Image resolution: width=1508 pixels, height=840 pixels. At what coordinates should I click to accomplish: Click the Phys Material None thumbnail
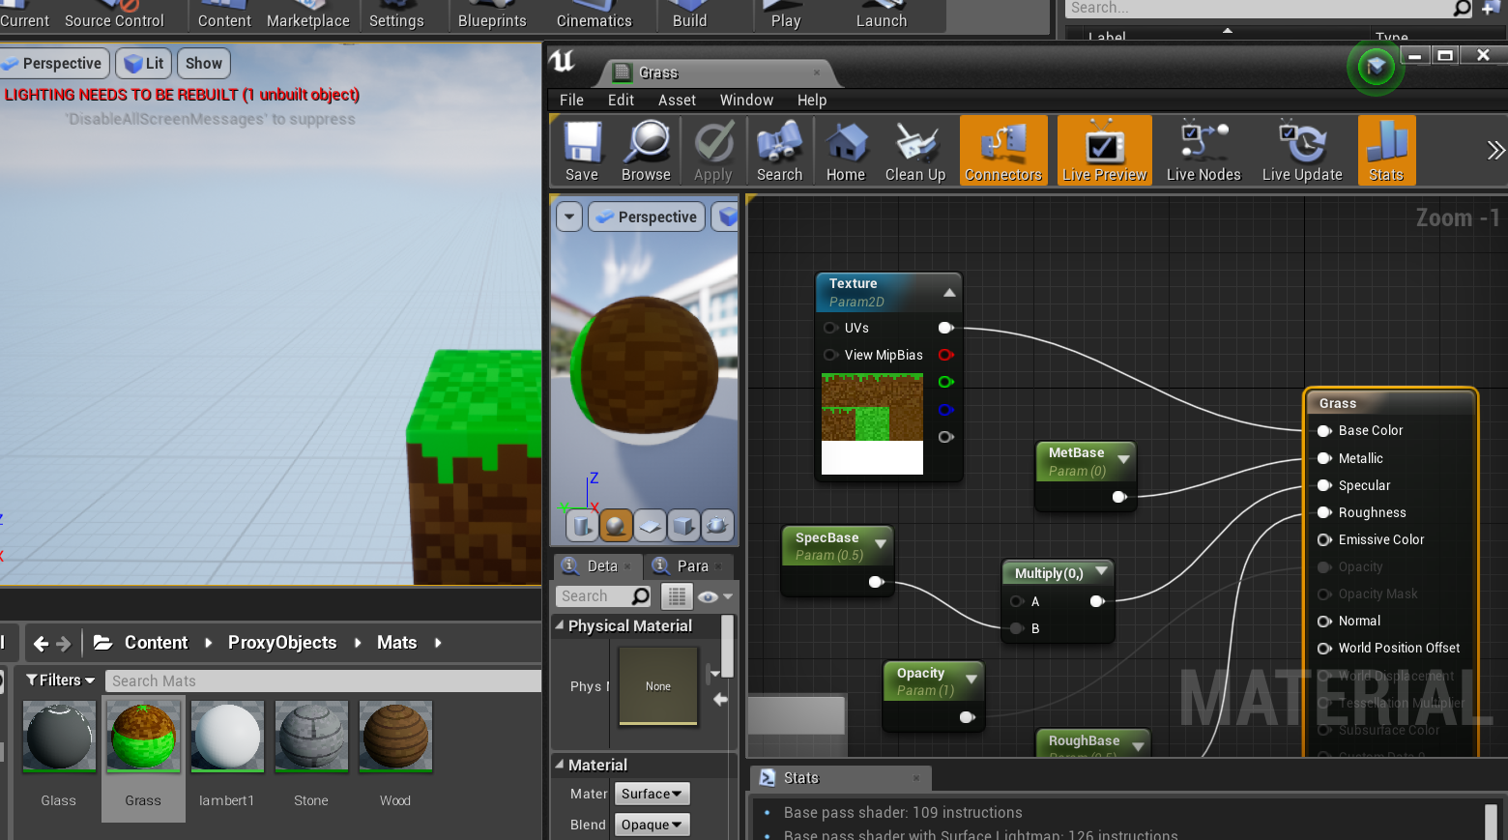pos(658,686)
